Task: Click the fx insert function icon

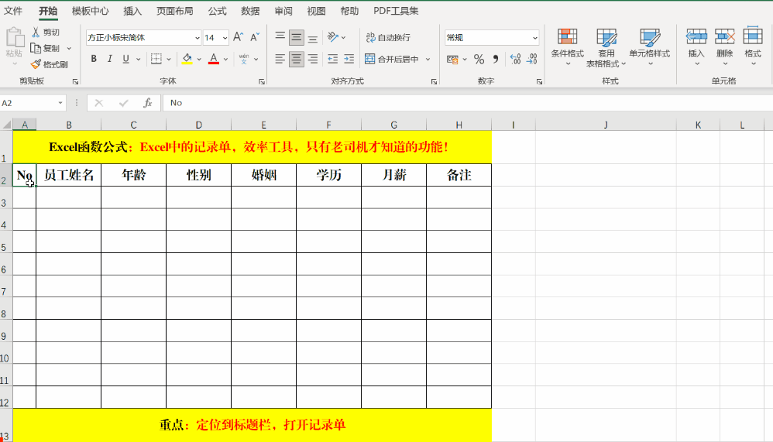Action: pos(147,102)
